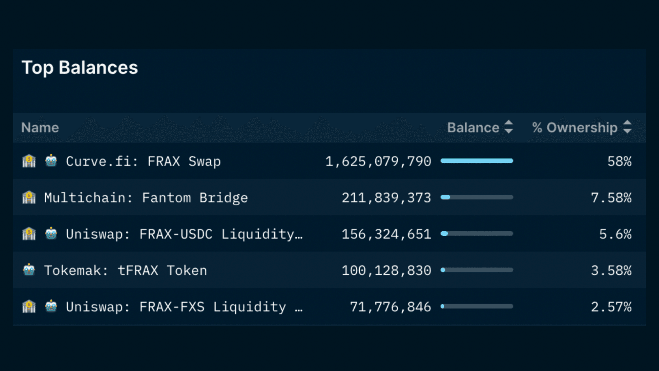The height and width of the screenshot is (371, 659).
Task: Open Uniswap: FRAX-FXS Liquidity entry
Action: [x=185, y=307]
